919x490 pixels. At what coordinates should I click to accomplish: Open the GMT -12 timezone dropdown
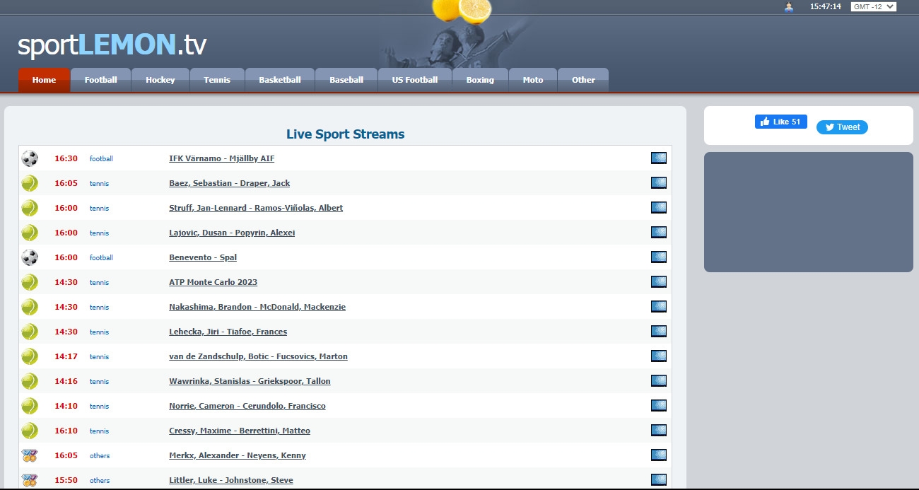pyautogui.click(x=873, y=6)
